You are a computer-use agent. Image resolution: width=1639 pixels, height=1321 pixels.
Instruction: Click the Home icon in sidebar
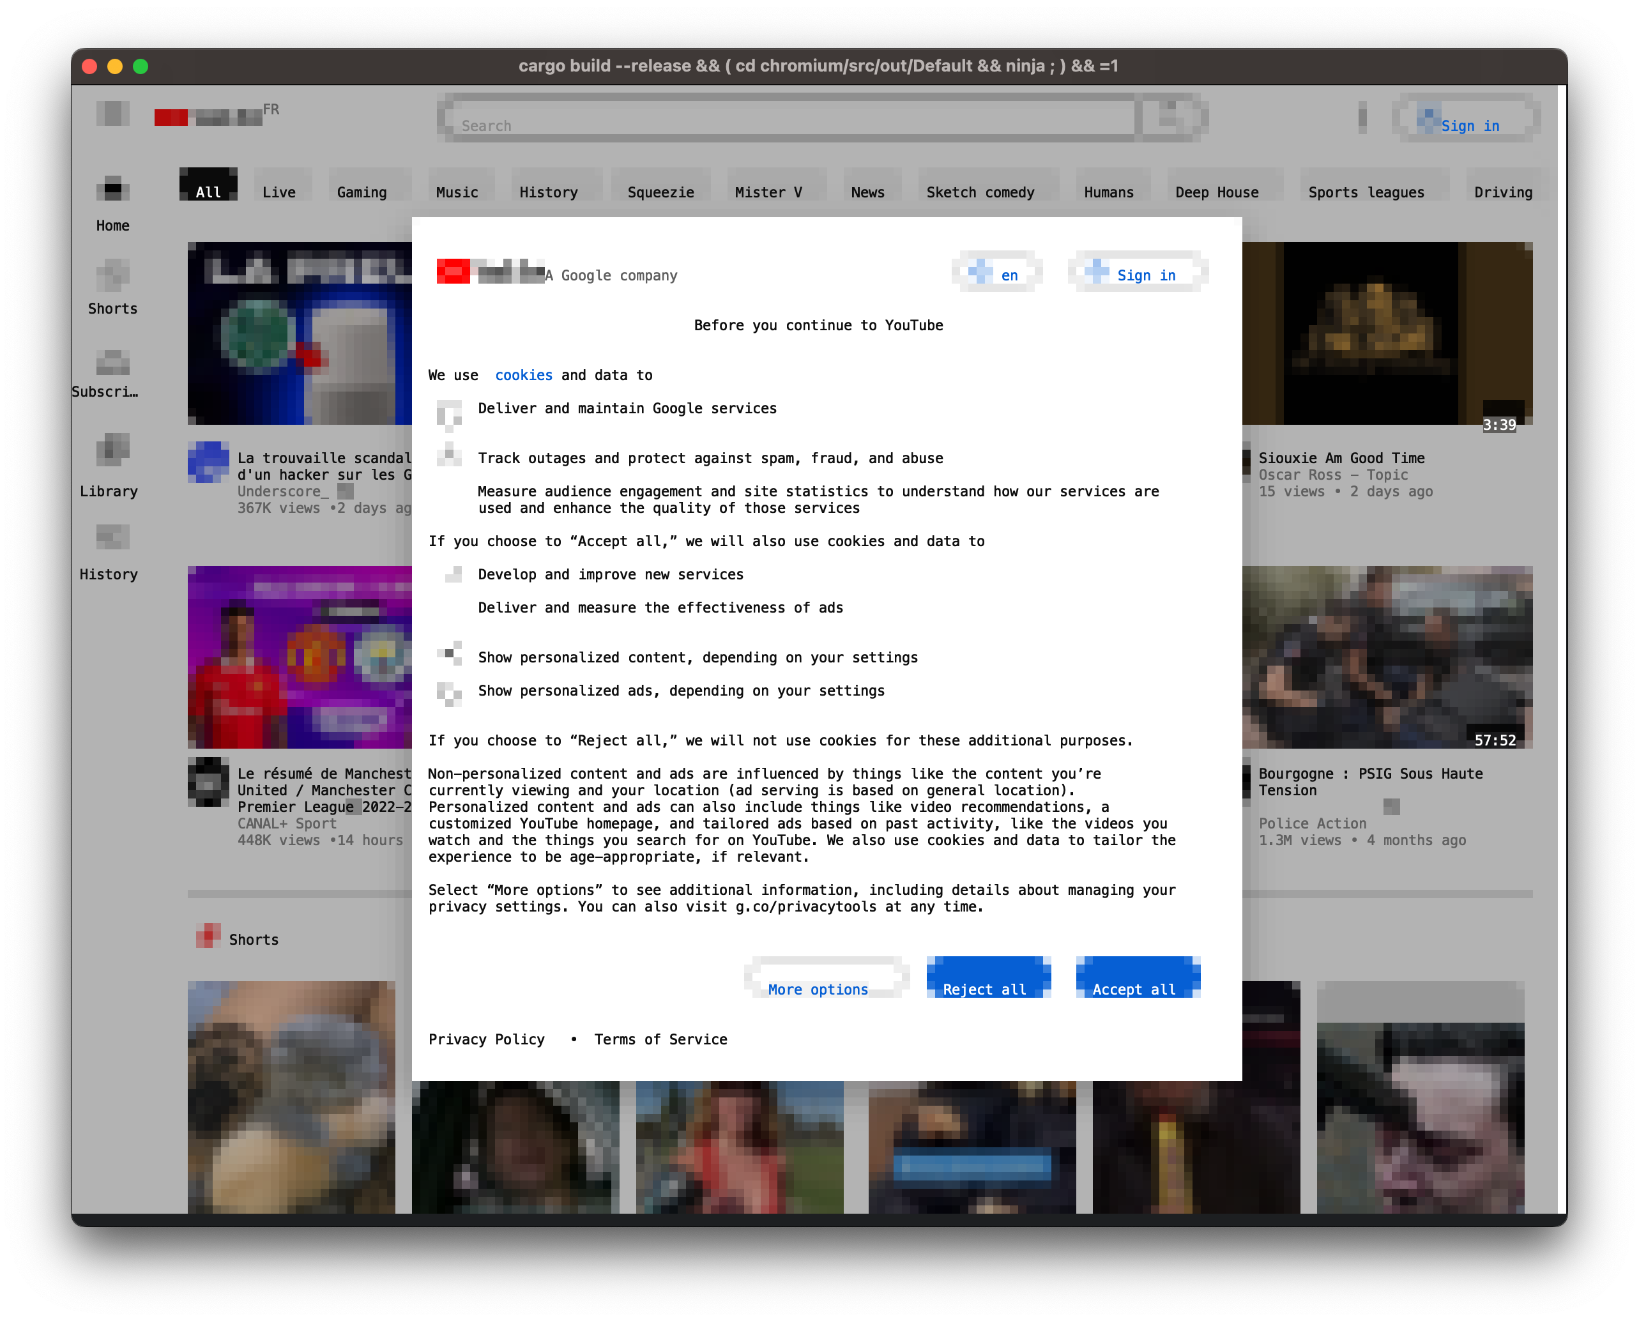pyautogui.click(x=112, y=188)
